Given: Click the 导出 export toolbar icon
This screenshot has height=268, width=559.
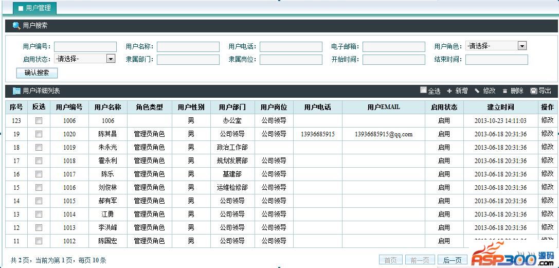Looking at the screenshot, I should coord(533,91).
